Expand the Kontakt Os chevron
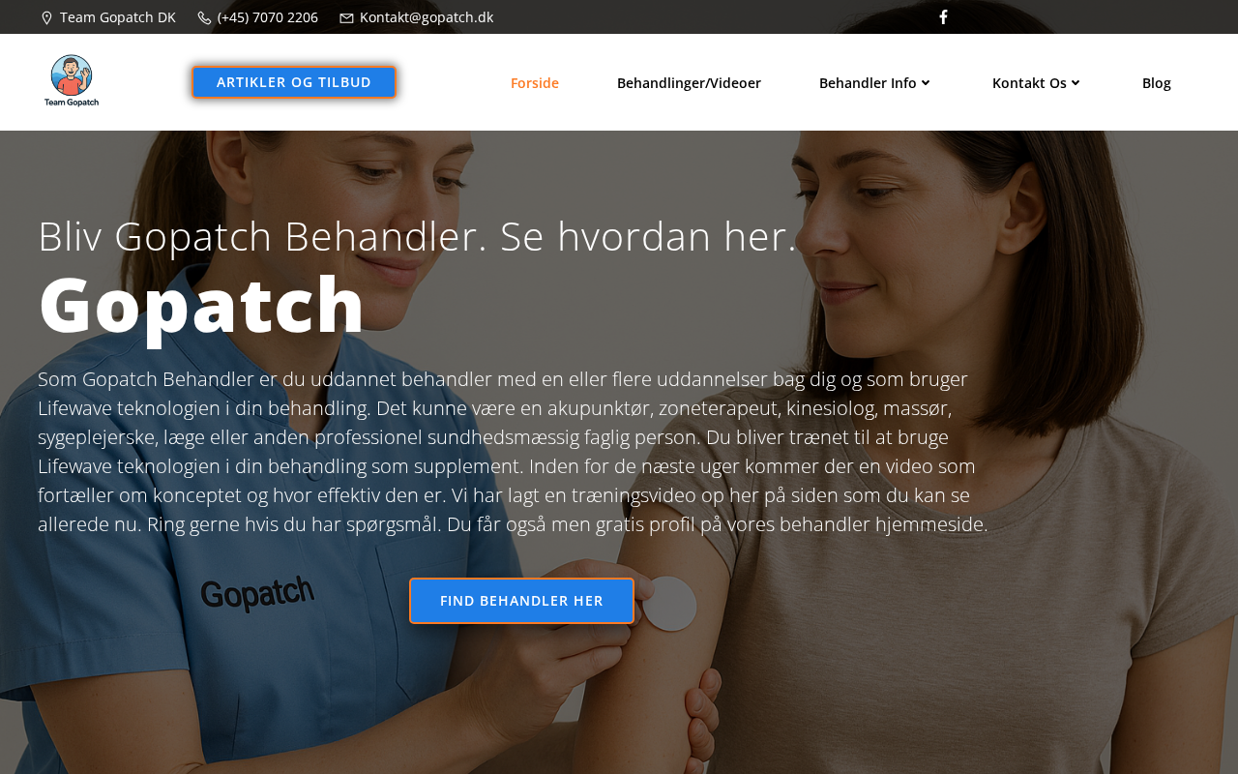1238x774 pixels. 1076,83
